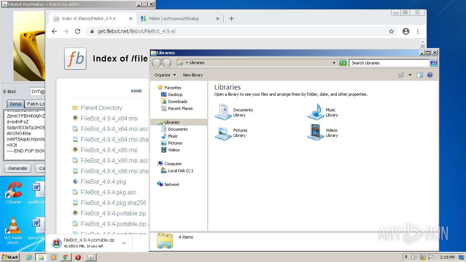Open the Start menu

[10, 257]
